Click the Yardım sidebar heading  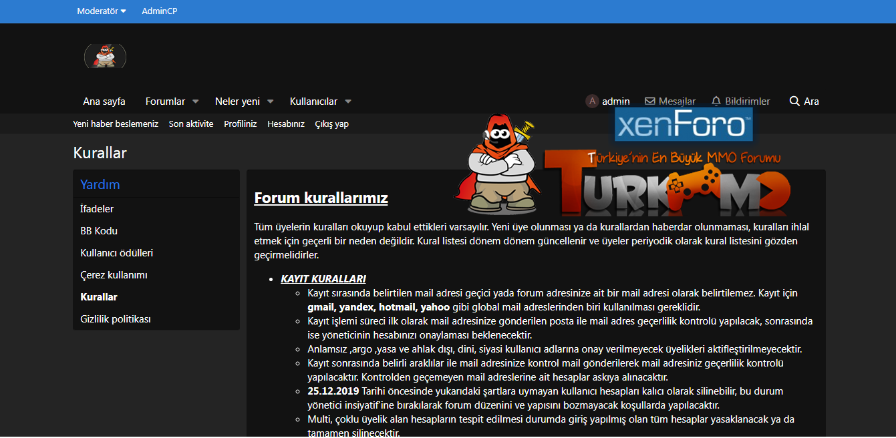(x=100, y=184)
